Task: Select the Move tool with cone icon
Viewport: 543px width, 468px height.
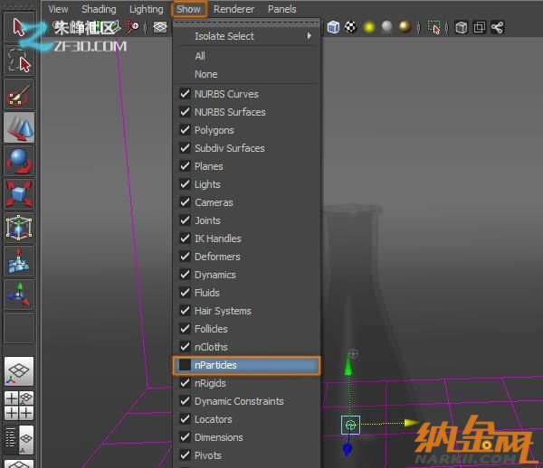Action: 19,127
